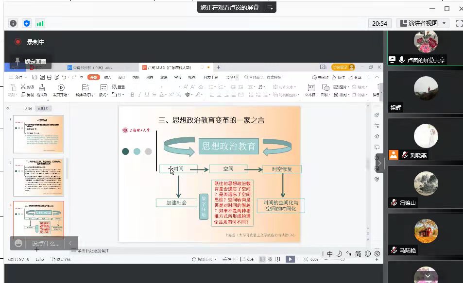Open the blue security shield icon
463x283 pixels.
click(x=27, y=23)
